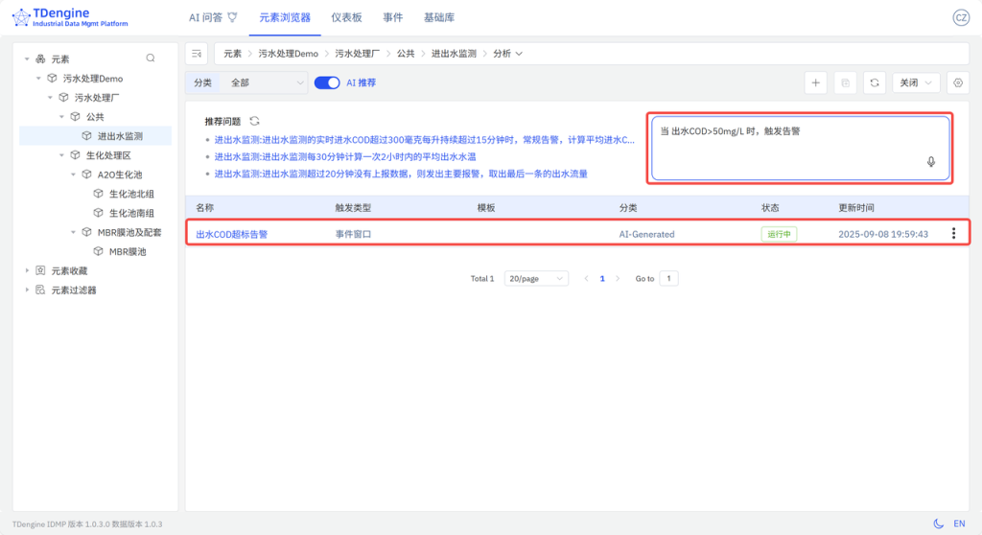The width and height of the screenshot is (982, 535).
Task: Add new analysis with plus button
Action: pyautogui.click(x=815, y=82)
